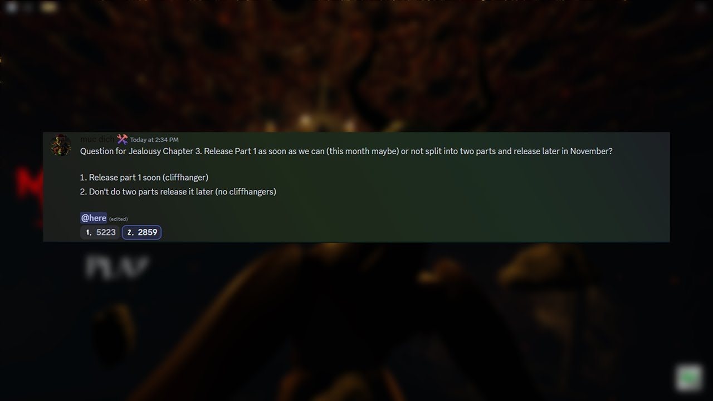
Task: Click the blurred green icon in the corner
Action: click(689, 379)
